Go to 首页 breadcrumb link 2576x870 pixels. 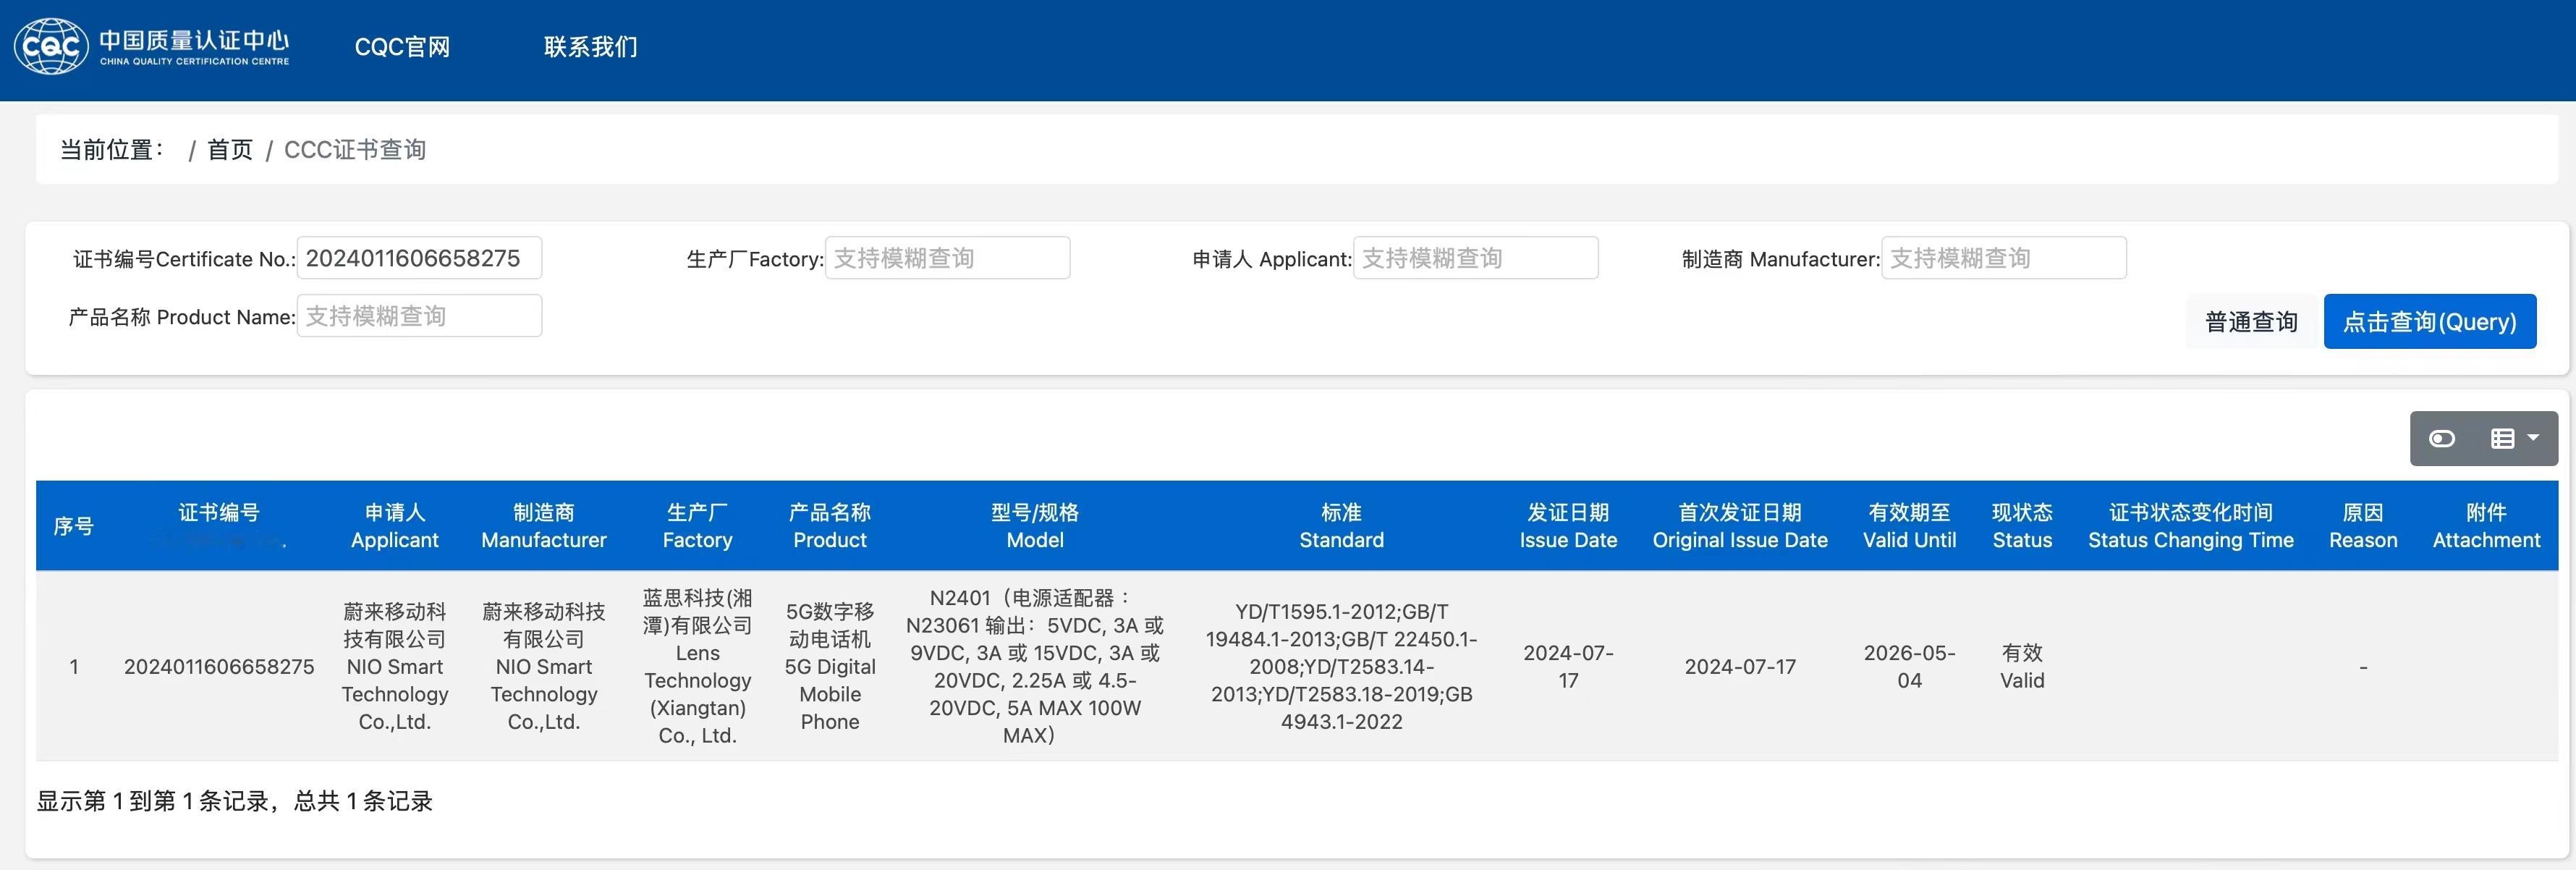click(230, 150)
